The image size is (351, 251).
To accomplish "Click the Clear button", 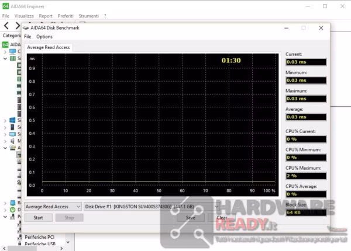I will point(222,218).
